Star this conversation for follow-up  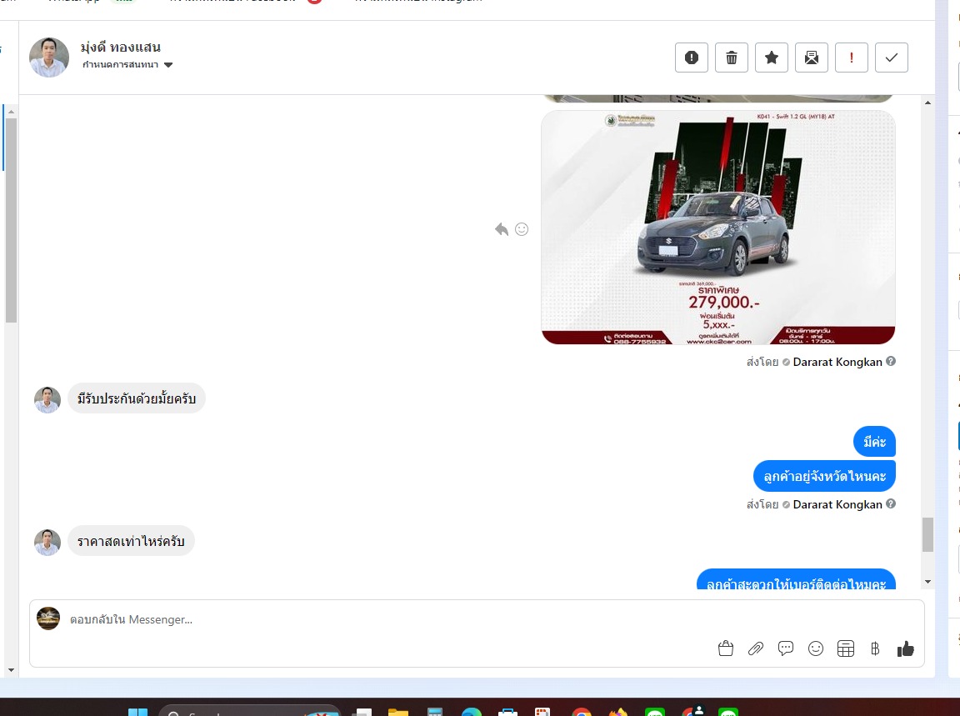[x=772, y=58]
